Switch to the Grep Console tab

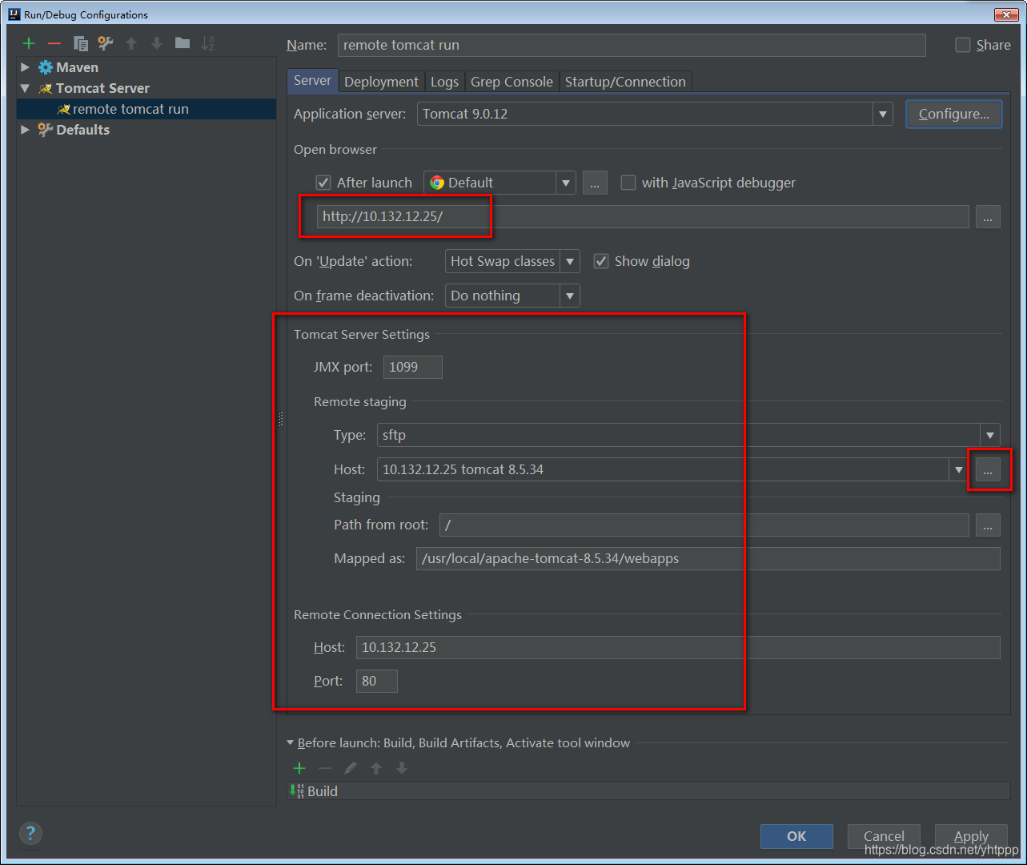511,82
